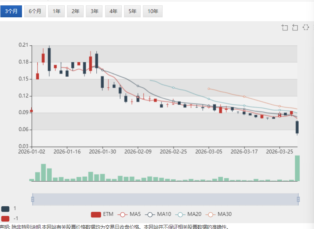Screen dimensions: 314x229
Task: Click the zoom reset back icon
Action: click(295, 27)
